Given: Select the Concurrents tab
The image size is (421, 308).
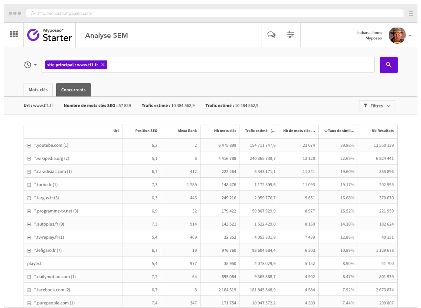Looking at the screenshot, I should coord(73,90).
